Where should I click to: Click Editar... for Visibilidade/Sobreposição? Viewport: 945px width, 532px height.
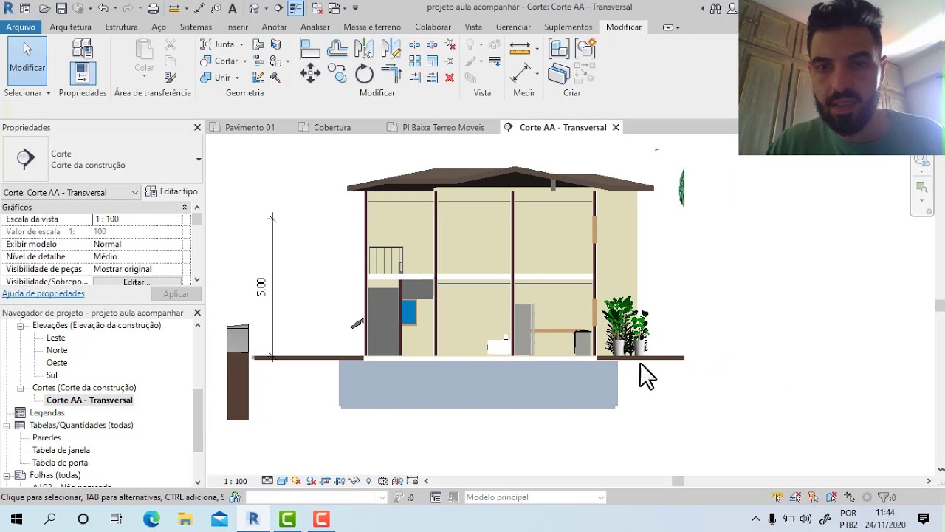(137, 282)
